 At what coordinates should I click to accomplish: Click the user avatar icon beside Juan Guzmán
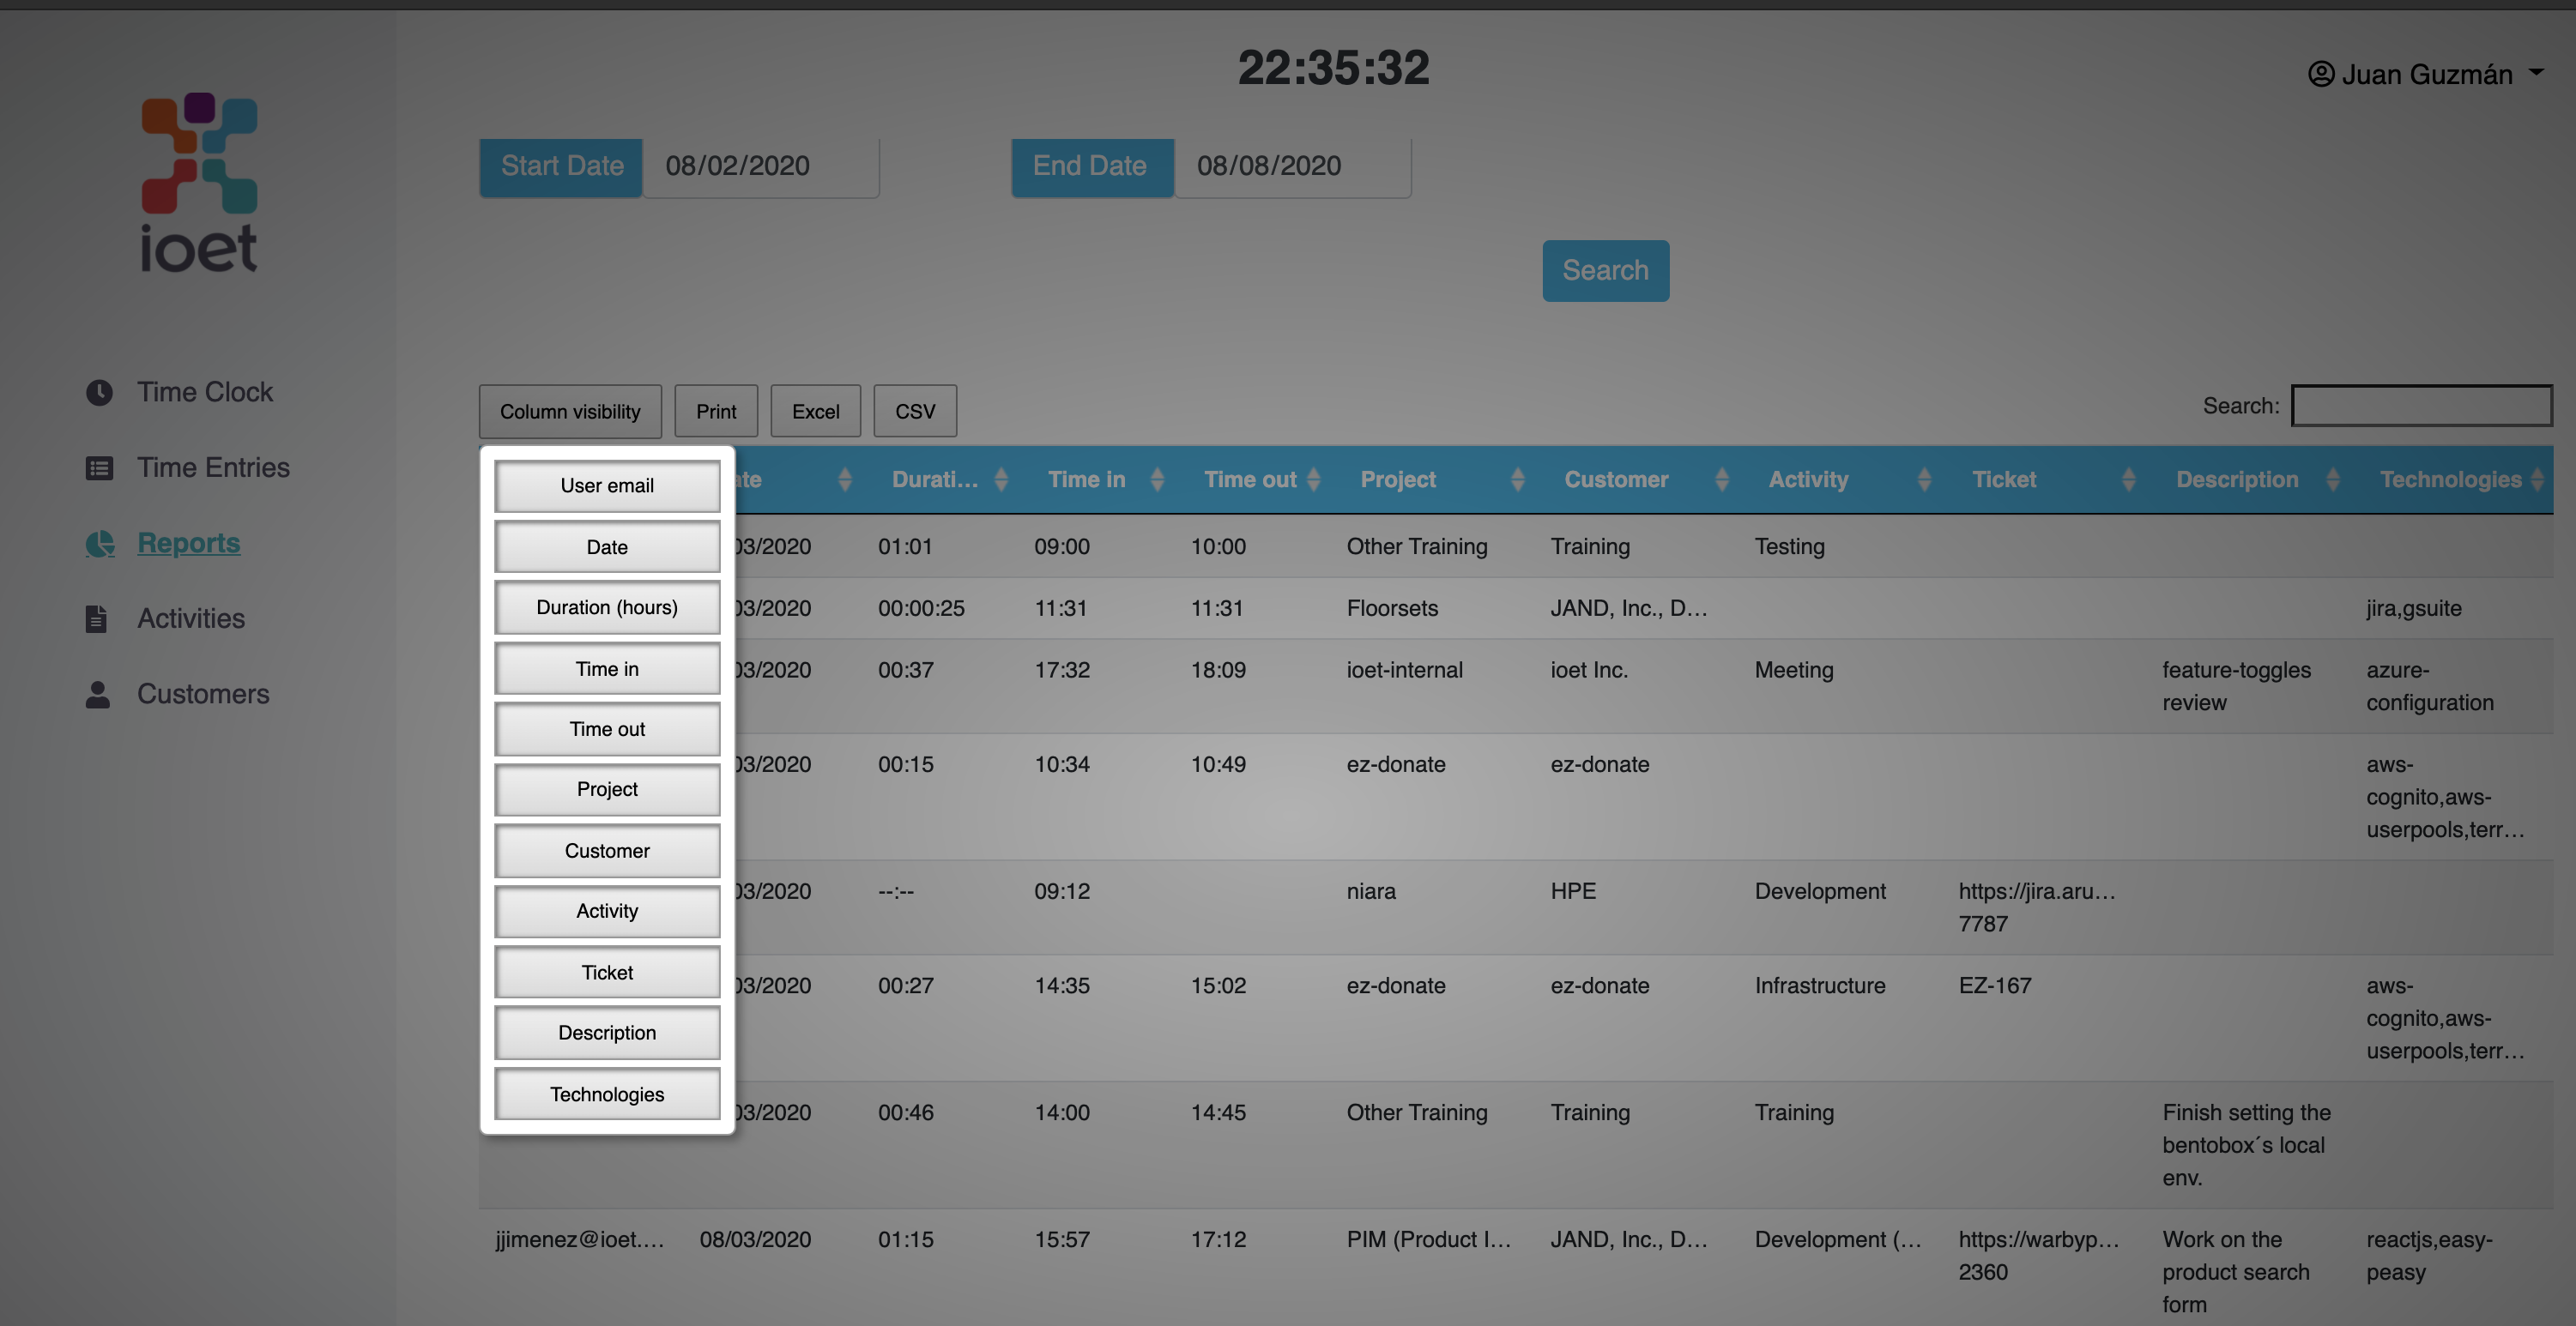point(2320,74)
